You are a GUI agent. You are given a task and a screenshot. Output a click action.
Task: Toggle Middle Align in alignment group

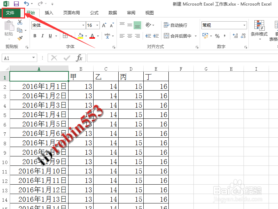pyautogui.click(x=130, y=25)
